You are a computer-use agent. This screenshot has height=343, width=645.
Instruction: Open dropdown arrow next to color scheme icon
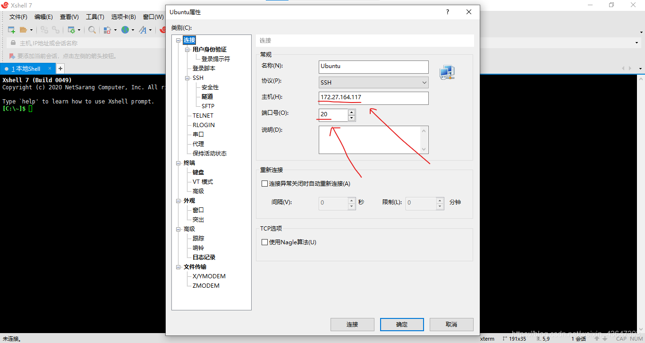(x=115, y=30)
